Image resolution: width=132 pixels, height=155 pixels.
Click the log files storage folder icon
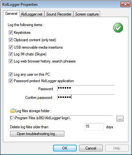[13, 111]
